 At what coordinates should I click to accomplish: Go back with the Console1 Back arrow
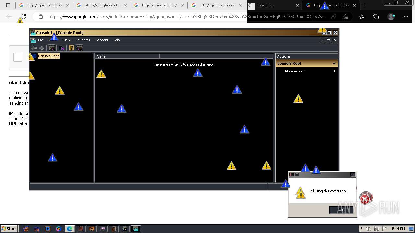coord(34,48)
